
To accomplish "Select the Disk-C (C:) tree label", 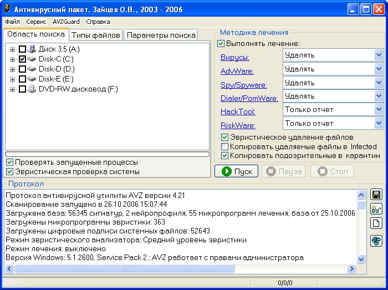I will 56,59.
